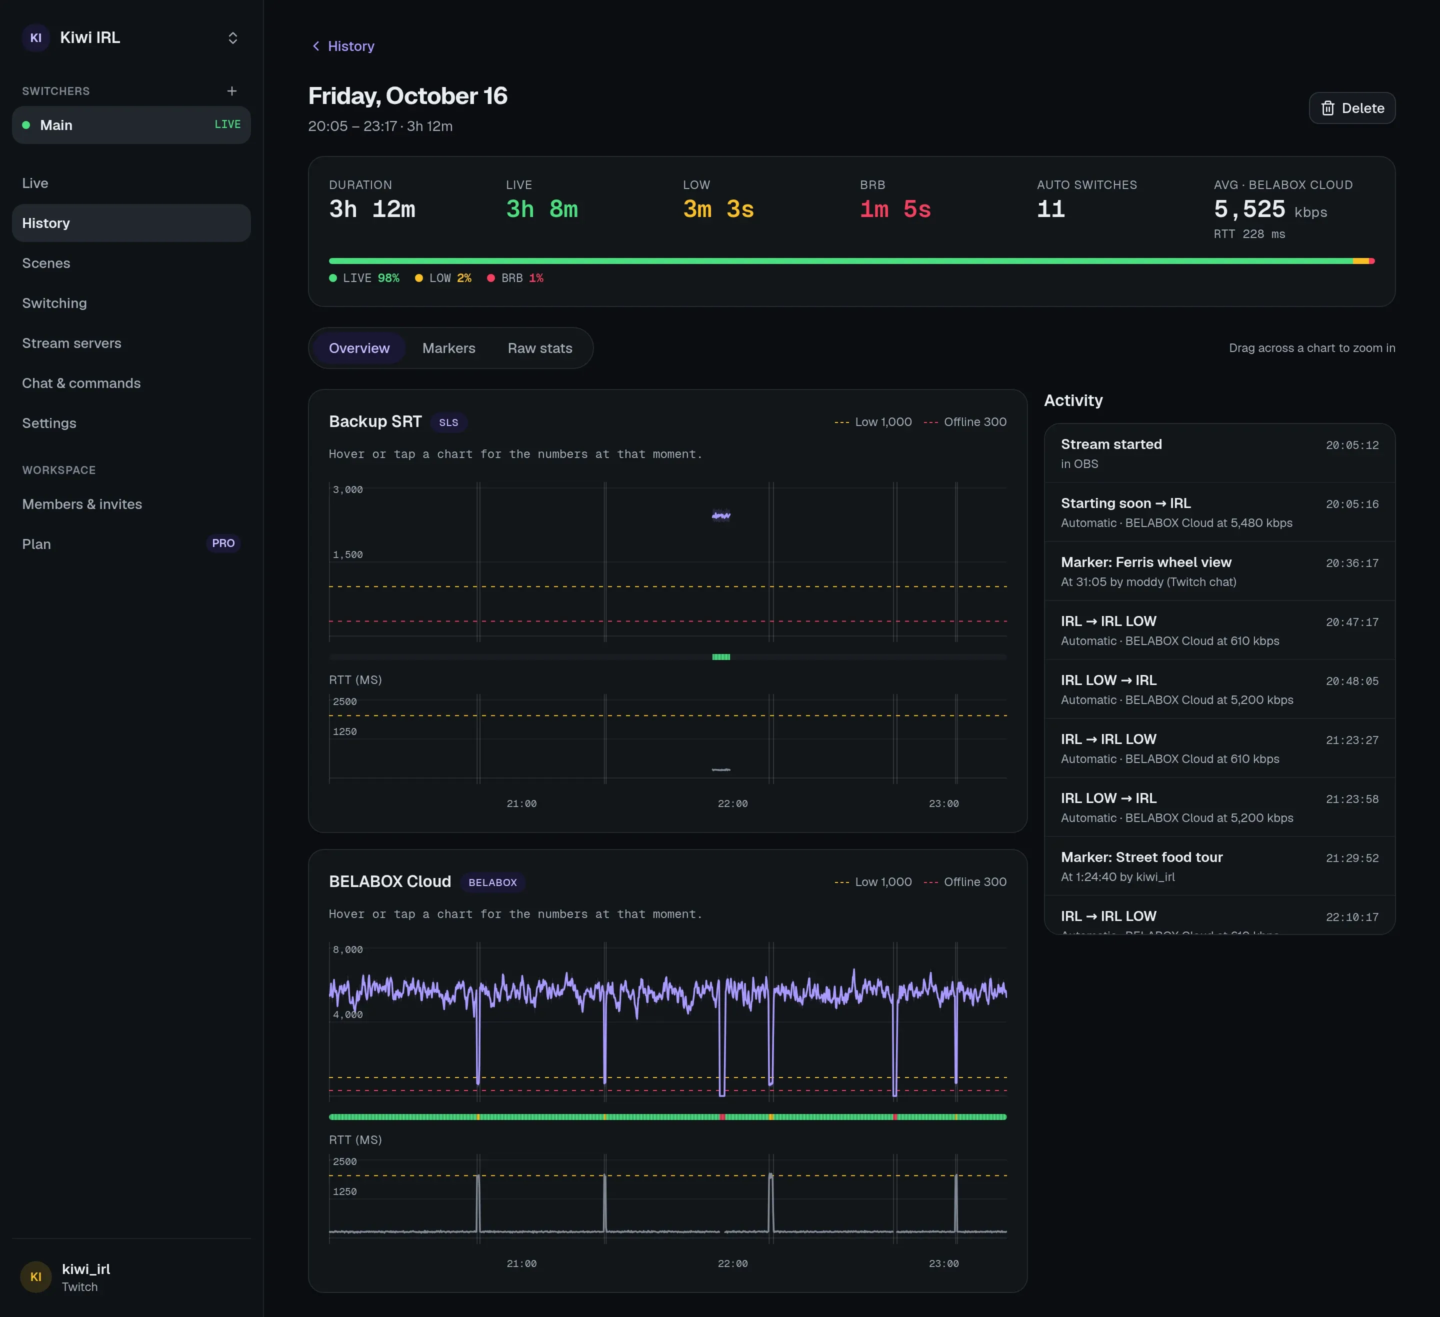This screenshot has height=1317, width=1440.
Task: Click the BELABOX Cloud RTT chart
Action: pyautogui.click(x=668, y=1198)
